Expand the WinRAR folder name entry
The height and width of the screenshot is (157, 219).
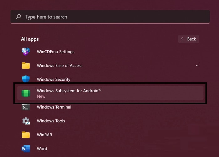(44, 135)
